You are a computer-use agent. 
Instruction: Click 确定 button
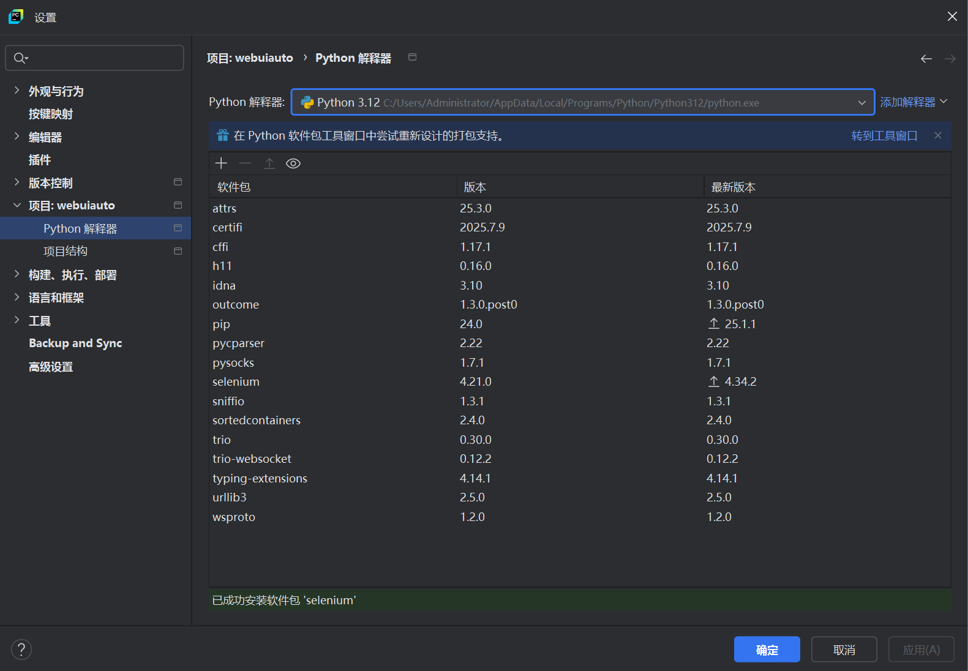pos(767,650)
